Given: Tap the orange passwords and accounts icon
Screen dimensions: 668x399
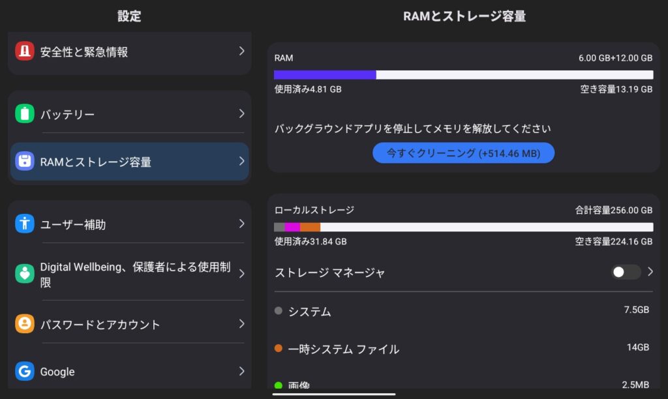Looking at the screenshot, I should coord(25,323).
